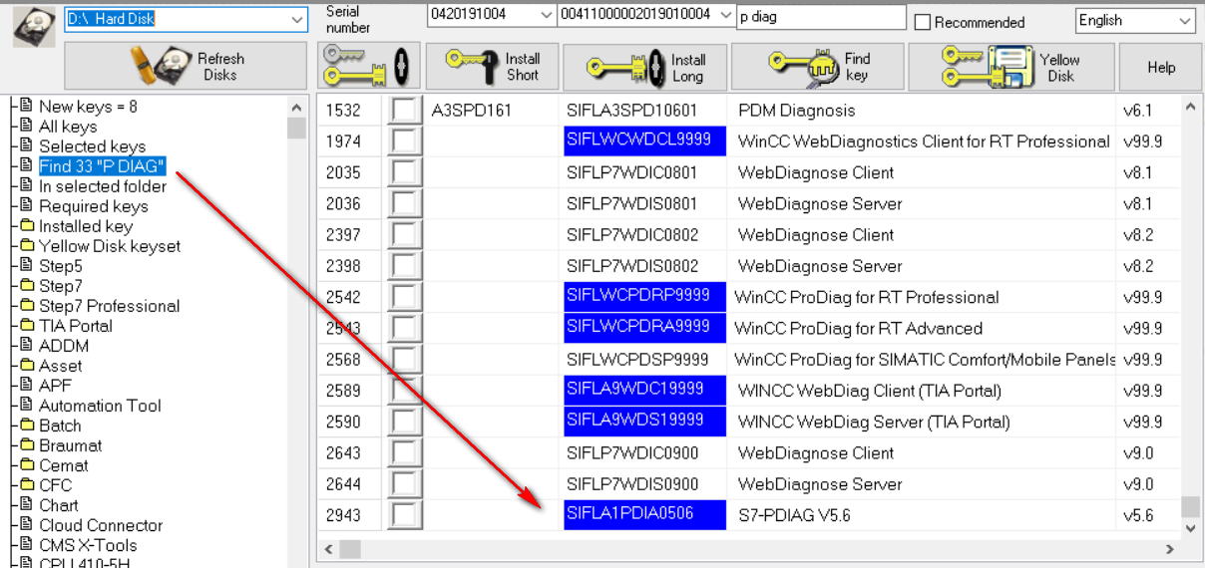Tick checkbox for row 2036
The image size is (1205, 568).
click(x=404, y=203)
